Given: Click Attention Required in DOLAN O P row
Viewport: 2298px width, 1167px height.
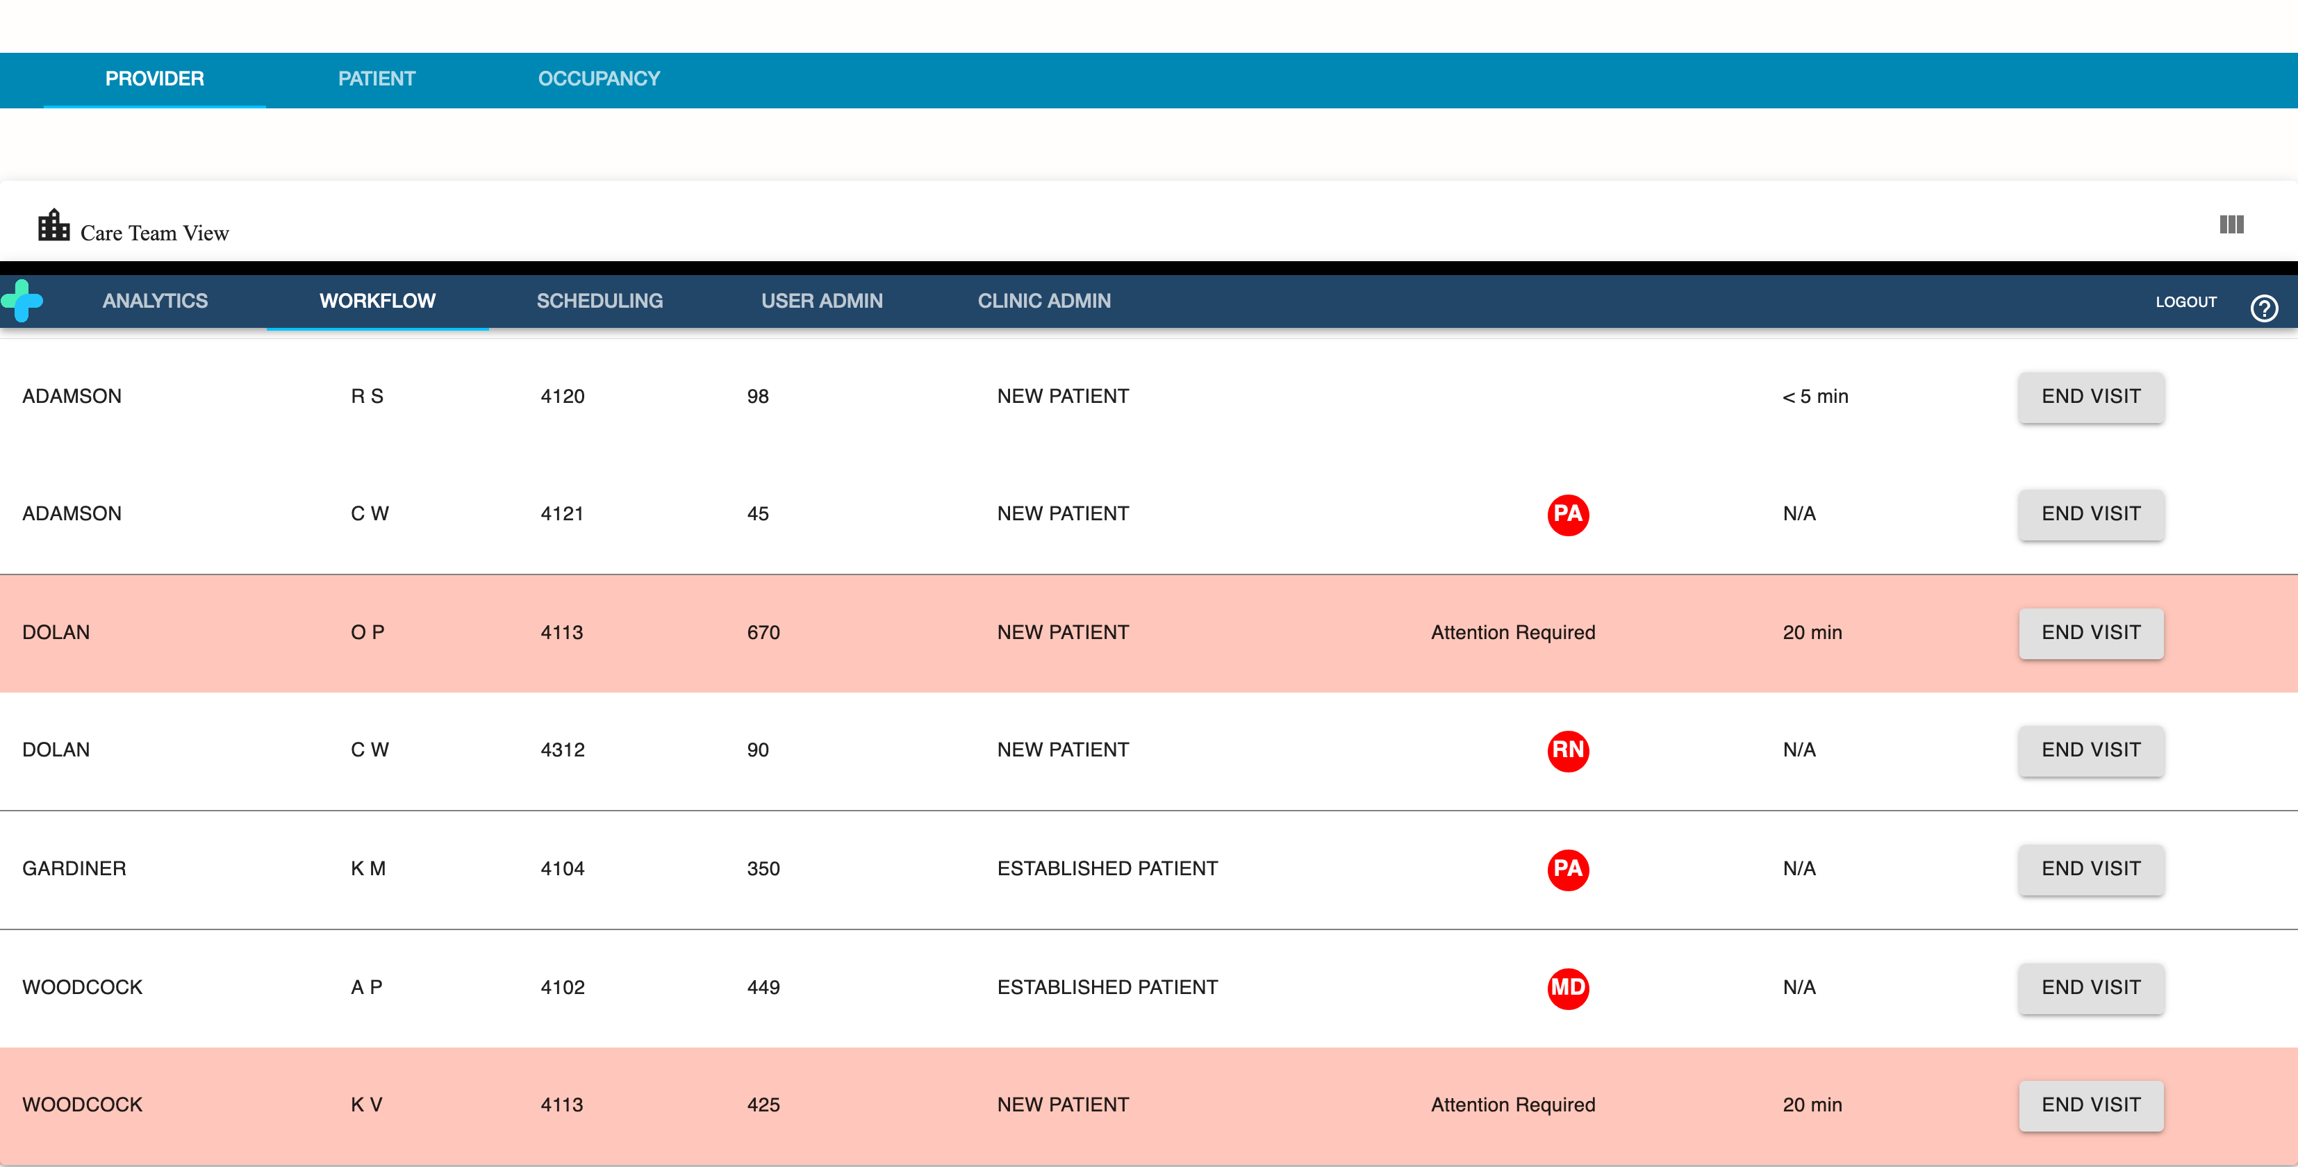Looking at the screenshot, I should pos(1513,633).
